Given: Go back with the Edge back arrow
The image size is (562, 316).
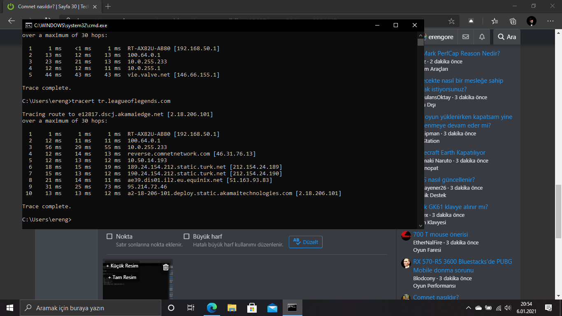Looking at the screenshot, I should [12, 21].
